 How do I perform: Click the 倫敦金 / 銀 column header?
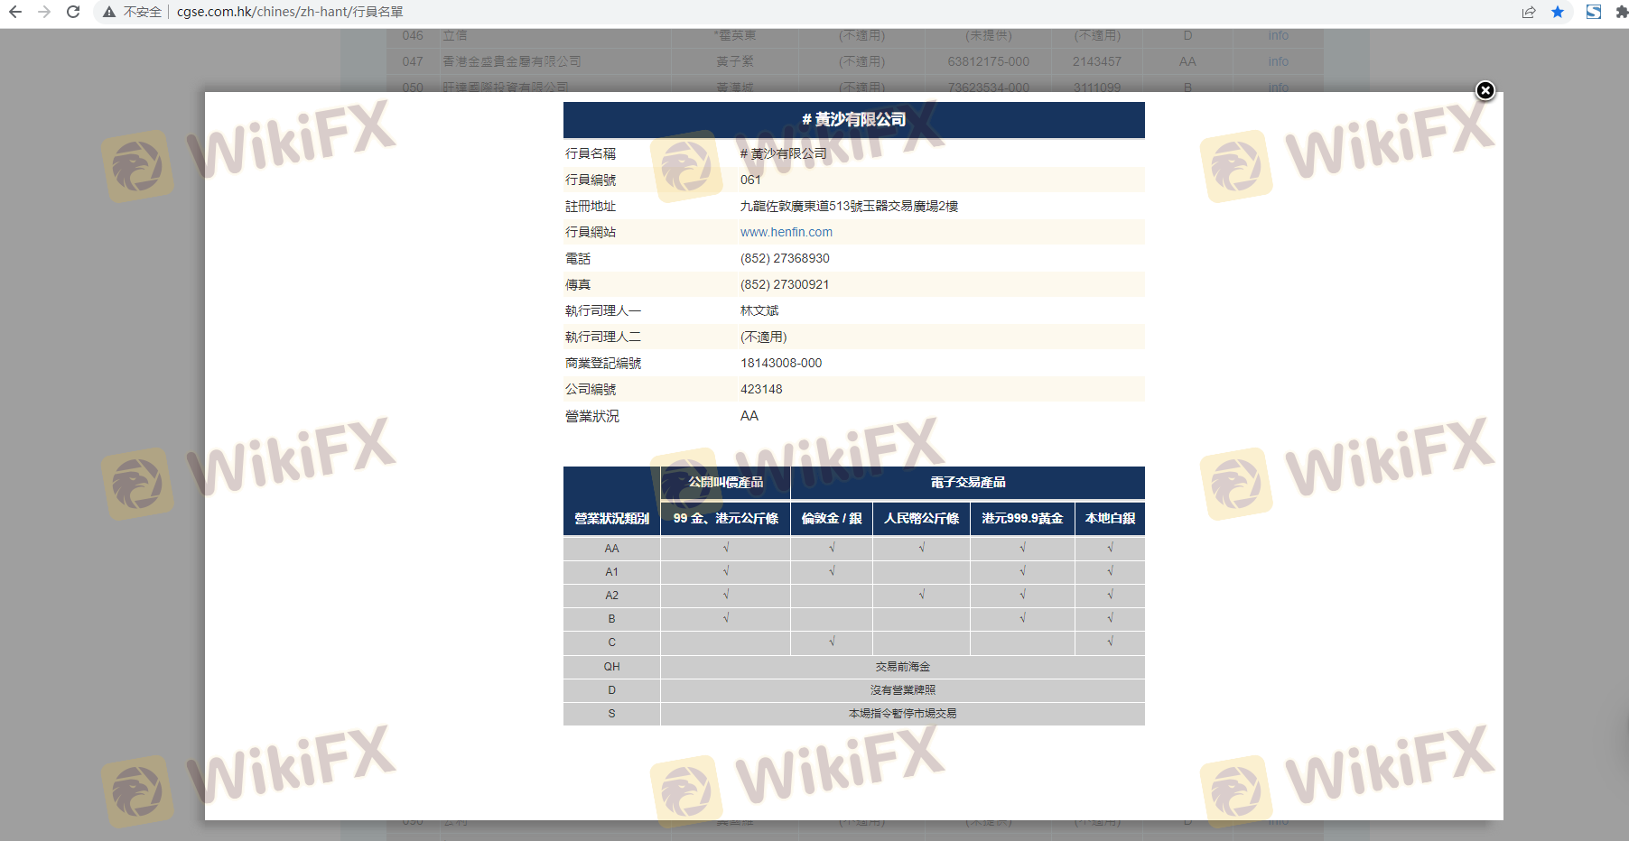click(831, 518)
